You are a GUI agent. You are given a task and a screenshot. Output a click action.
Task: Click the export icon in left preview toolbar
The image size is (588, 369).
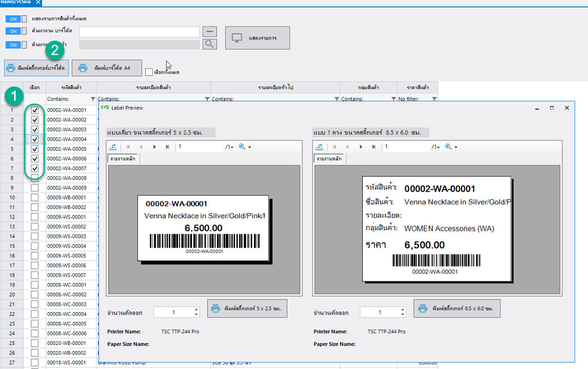(113, 147)
